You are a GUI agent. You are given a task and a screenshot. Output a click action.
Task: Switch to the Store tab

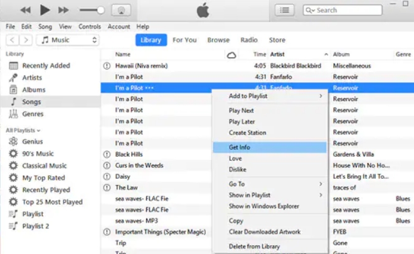coord(277,40)
